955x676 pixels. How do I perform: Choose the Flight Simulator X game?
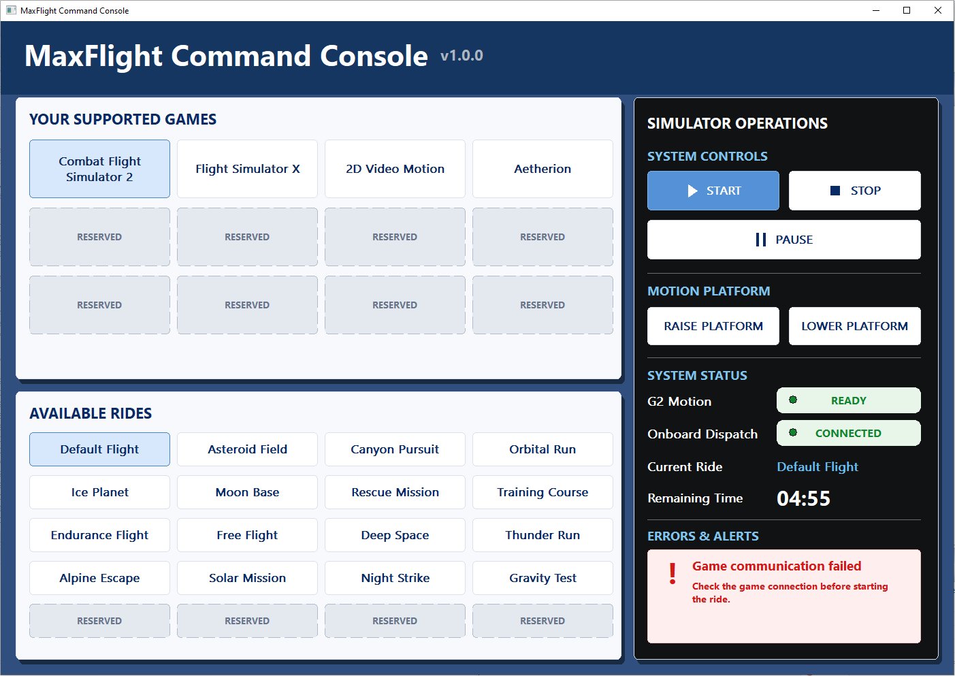[x=247, y=169]
